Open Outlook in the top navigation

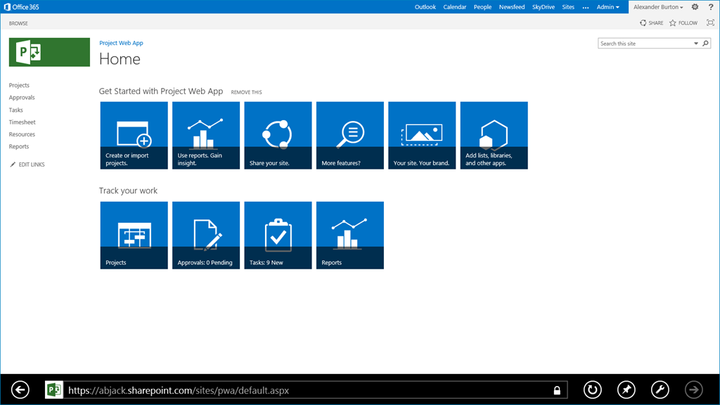click(425, 7)
